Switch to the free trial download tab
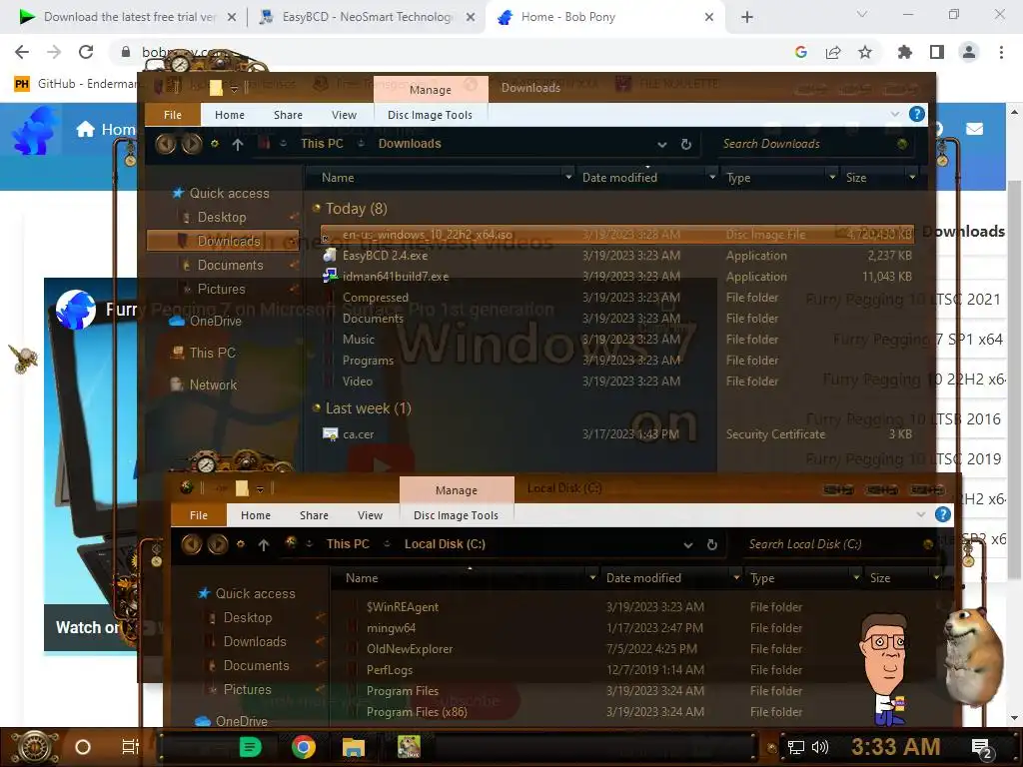Viewport: 1023px width, 767px height. coord(127,17)
